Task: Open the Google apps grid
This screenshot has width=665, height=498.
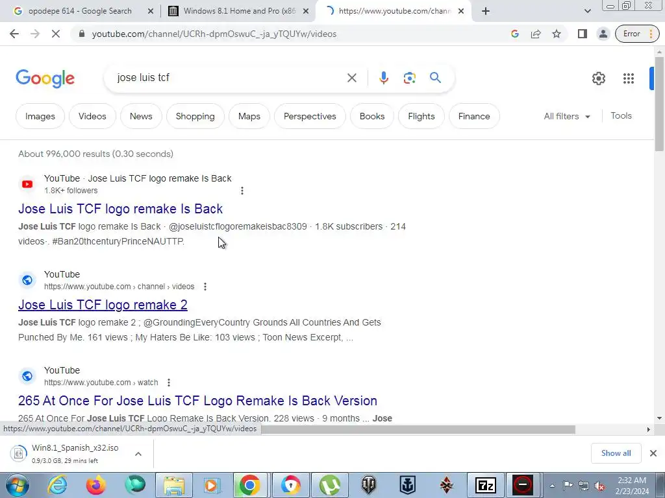Action: [x=629, y=78]
